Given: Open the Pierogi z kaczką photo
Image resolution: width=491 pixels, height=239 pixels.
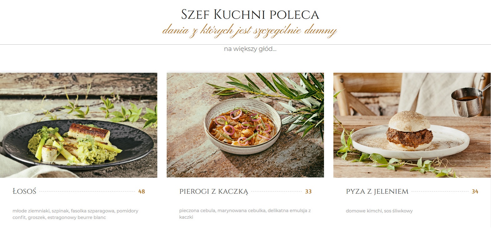Looking at the screenshot, I should (x=245, y=125).
